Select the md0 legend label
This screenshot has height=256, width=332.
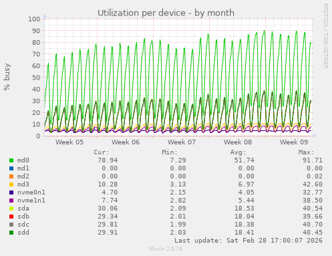pyautogui.click(x=23, y=160)
